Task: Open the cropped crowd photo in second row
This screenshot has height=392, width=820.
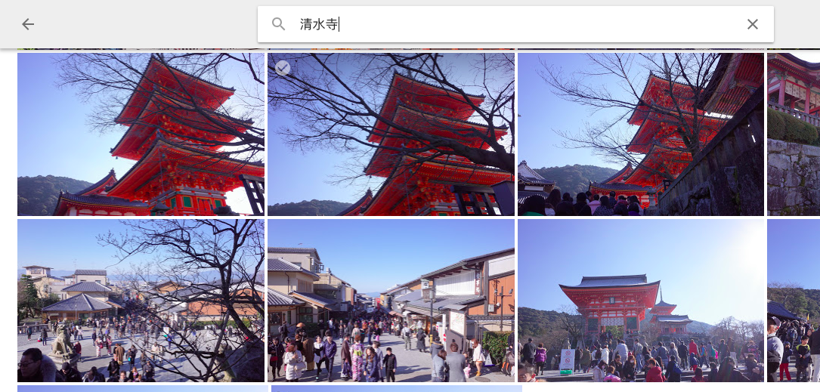Action: [794, 301]
